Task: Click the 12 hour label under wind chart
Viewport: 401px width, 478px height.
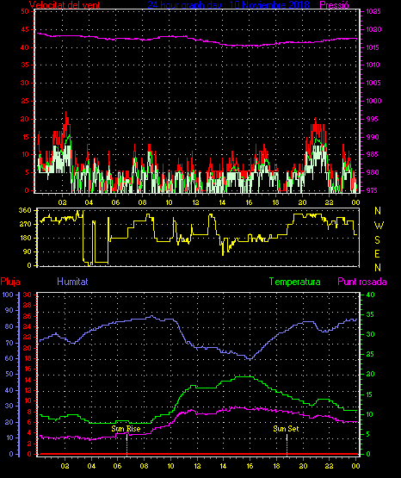Action: click(x=195, y=202)
